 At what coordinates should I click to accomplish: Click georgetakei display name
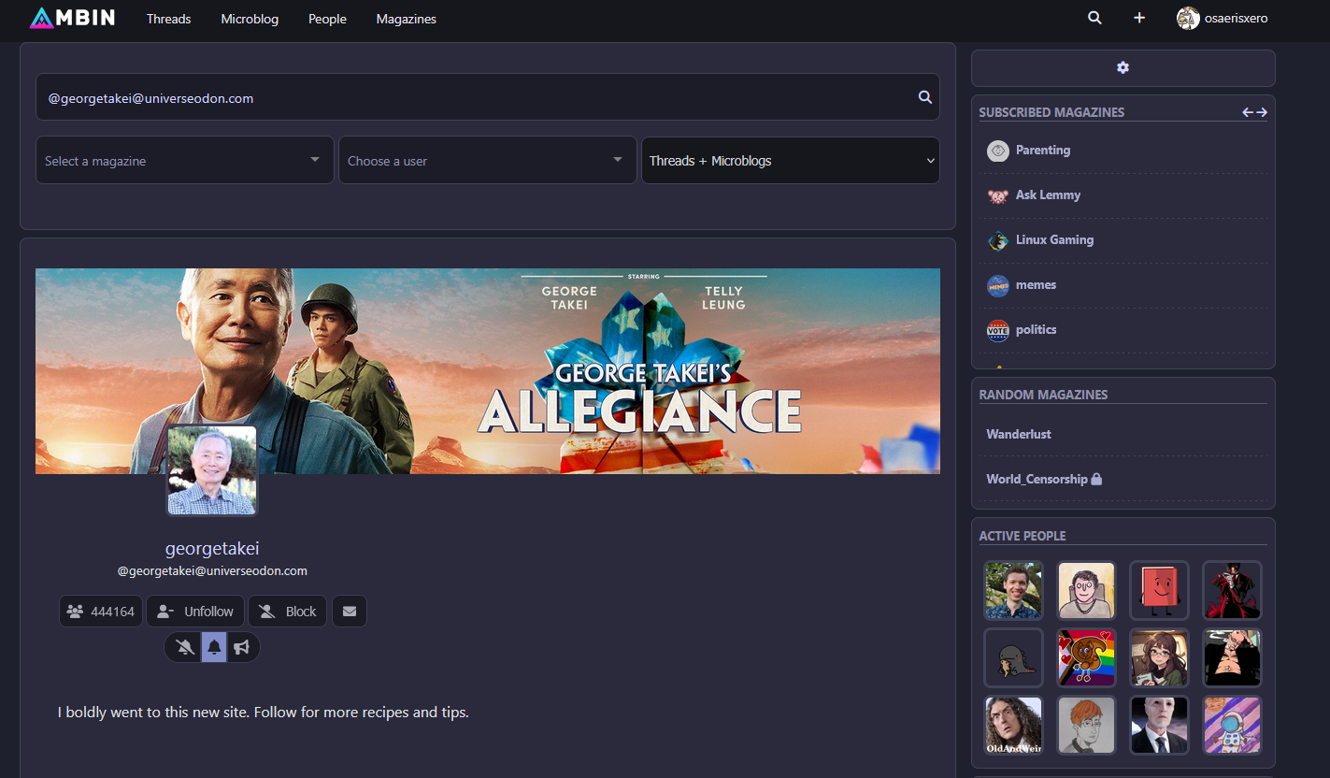pyautogui.click(x=212, y=548)
